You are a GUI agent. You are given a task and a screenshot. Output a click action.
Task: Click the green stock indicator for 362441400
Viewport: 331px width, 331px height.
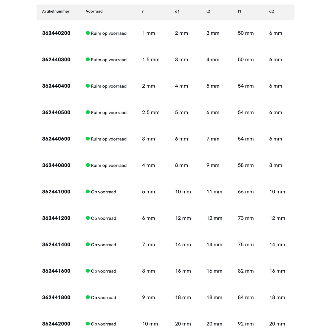88,244
